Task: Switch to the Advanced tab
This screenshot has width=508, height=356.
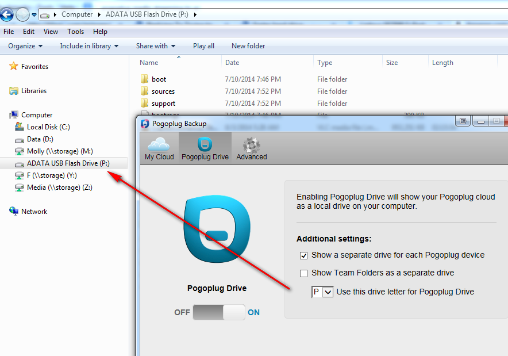Action: click(252, 148)
